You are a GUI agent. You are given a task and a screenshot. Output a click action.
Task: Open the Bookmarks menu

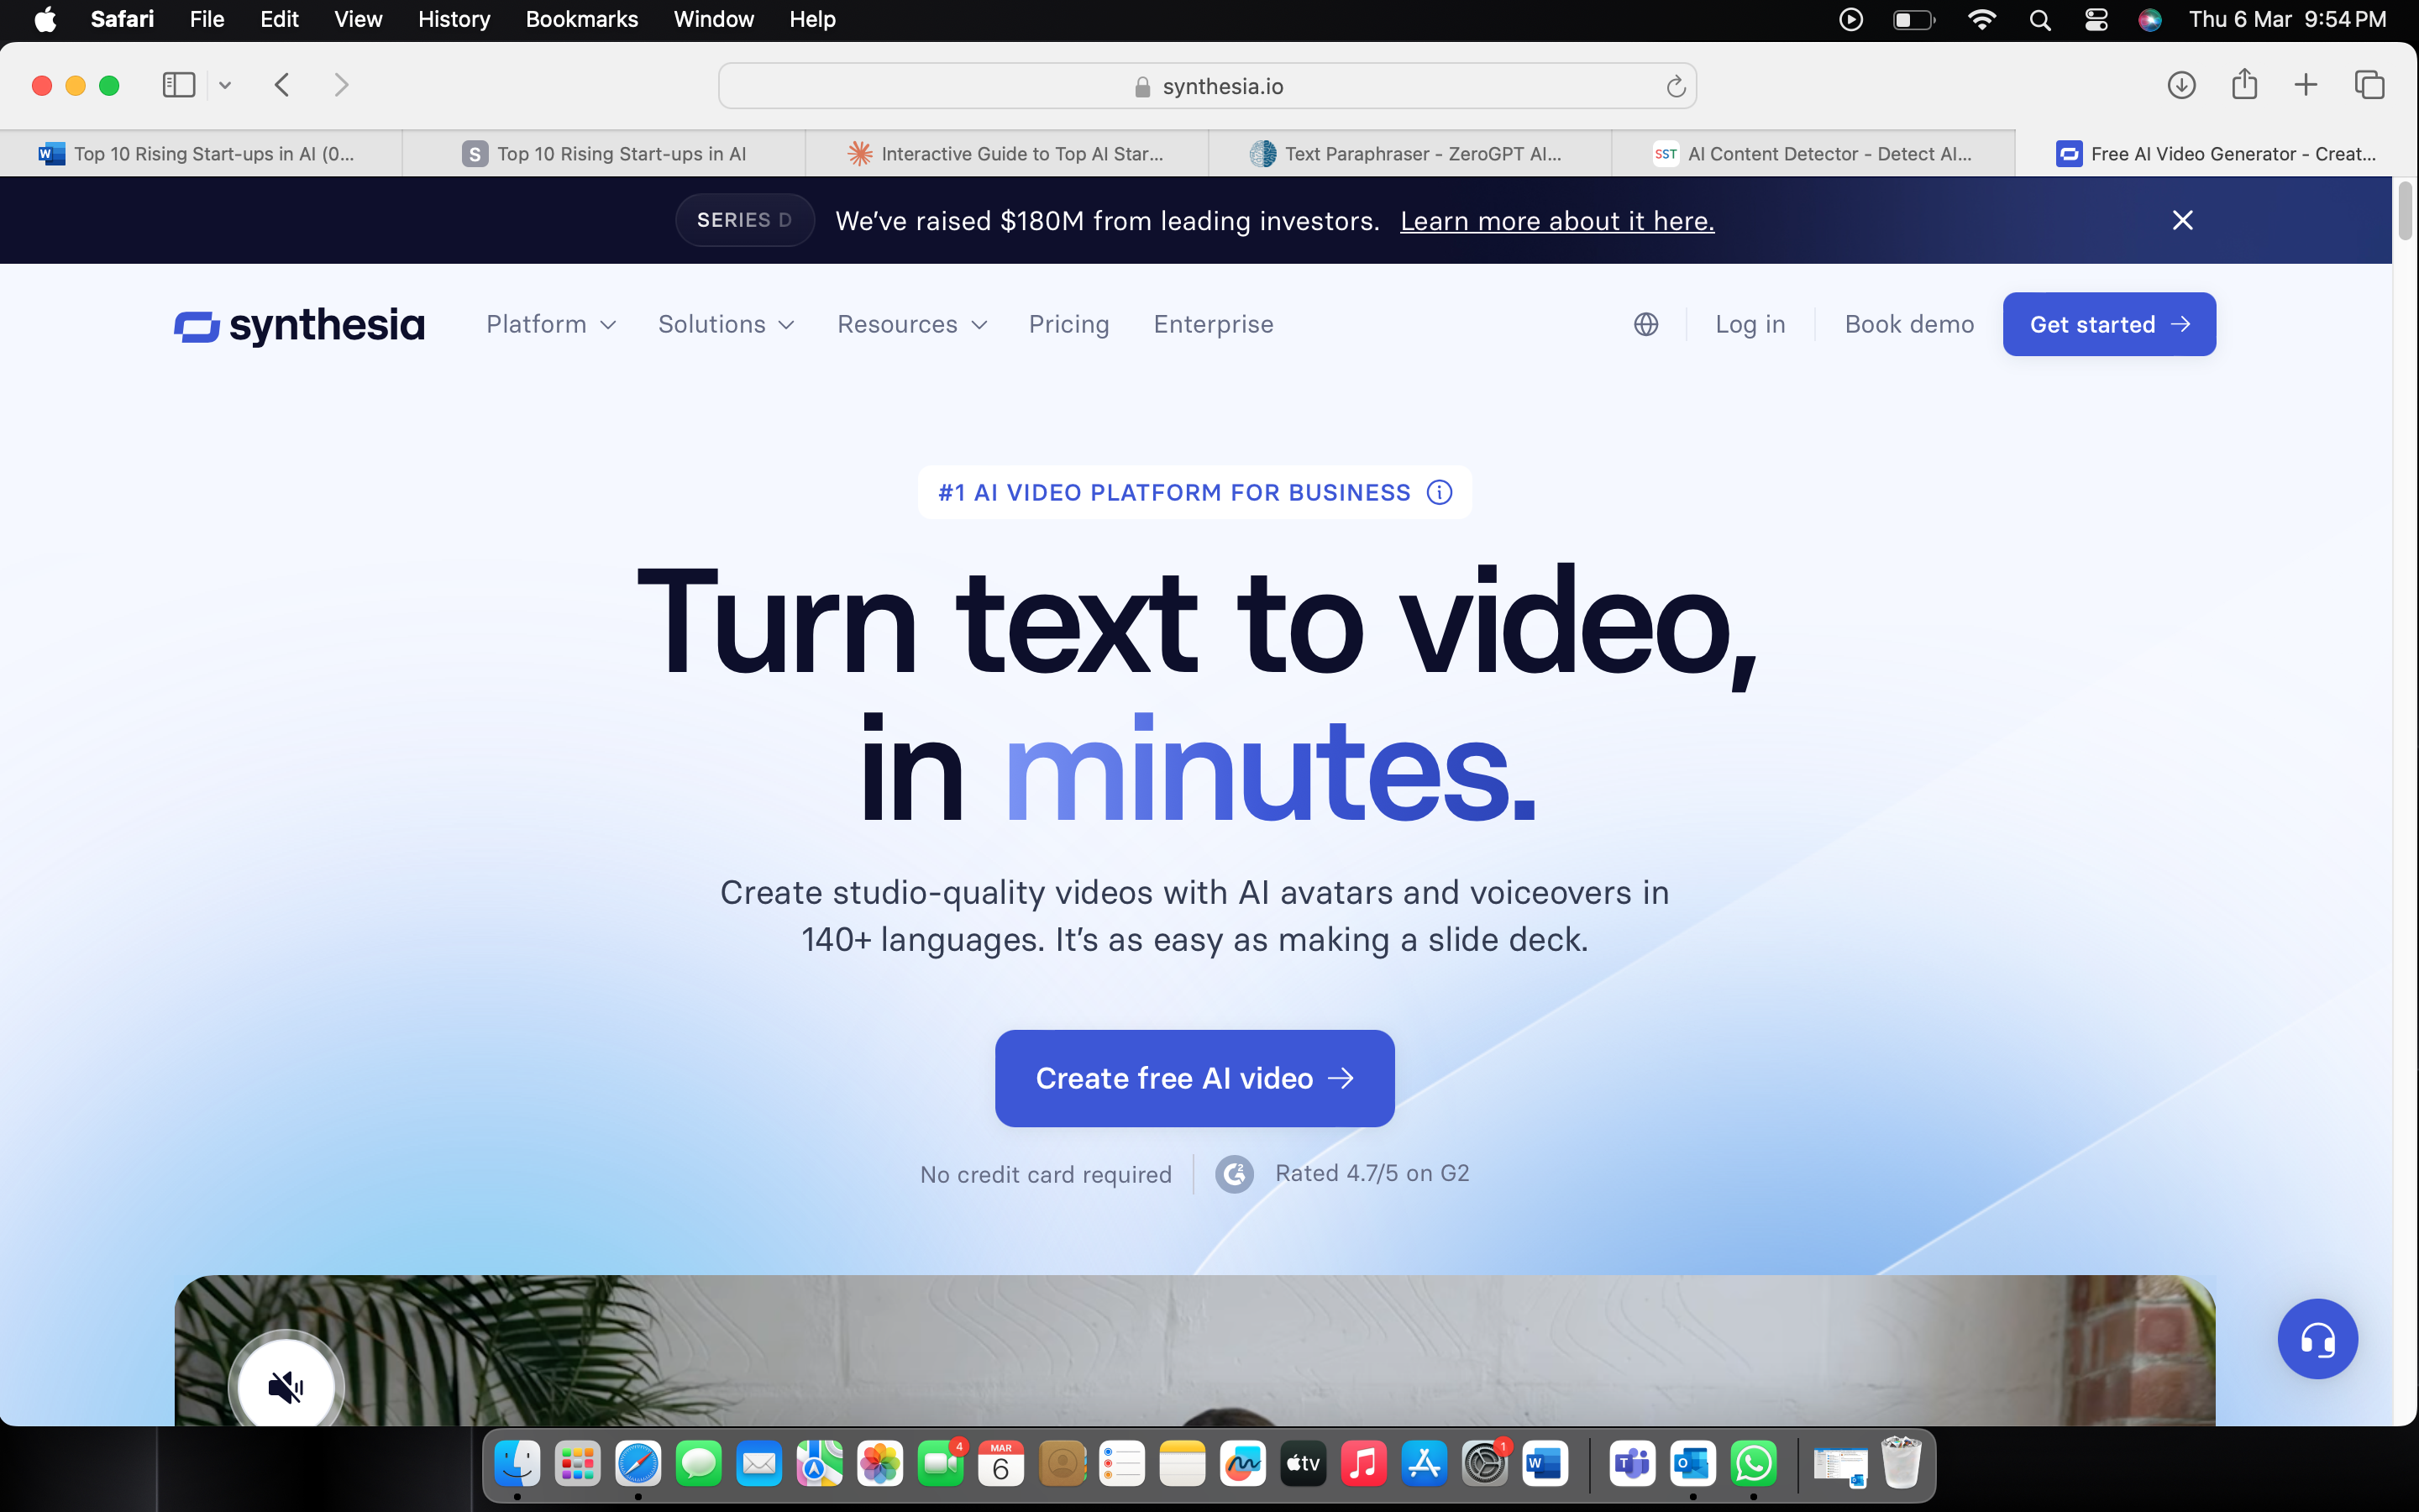[x=582, y=19]
